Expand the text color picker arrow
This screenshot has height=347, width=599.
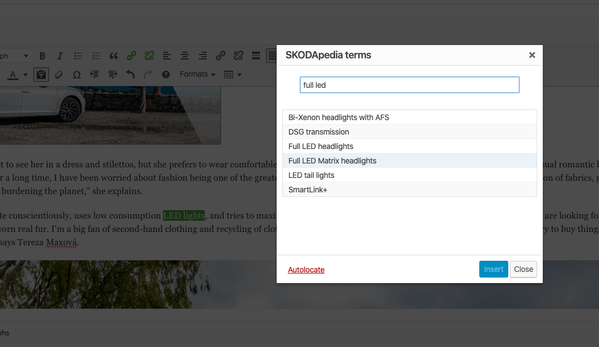[x=26, y=75]
